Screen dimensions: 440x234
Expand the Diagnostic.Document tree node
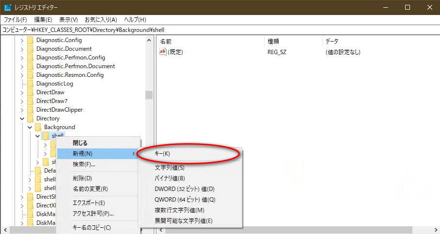[x=22, y=49]
